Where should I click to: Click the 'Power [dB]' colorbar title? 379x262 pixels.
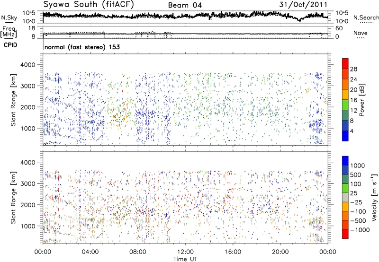click(x=362, y=100)
